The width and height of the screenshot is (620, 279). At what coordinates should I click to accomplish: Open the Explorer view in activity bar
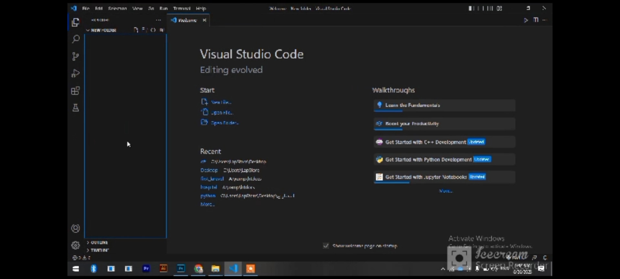pyautogui.click(x=76, y=22)
